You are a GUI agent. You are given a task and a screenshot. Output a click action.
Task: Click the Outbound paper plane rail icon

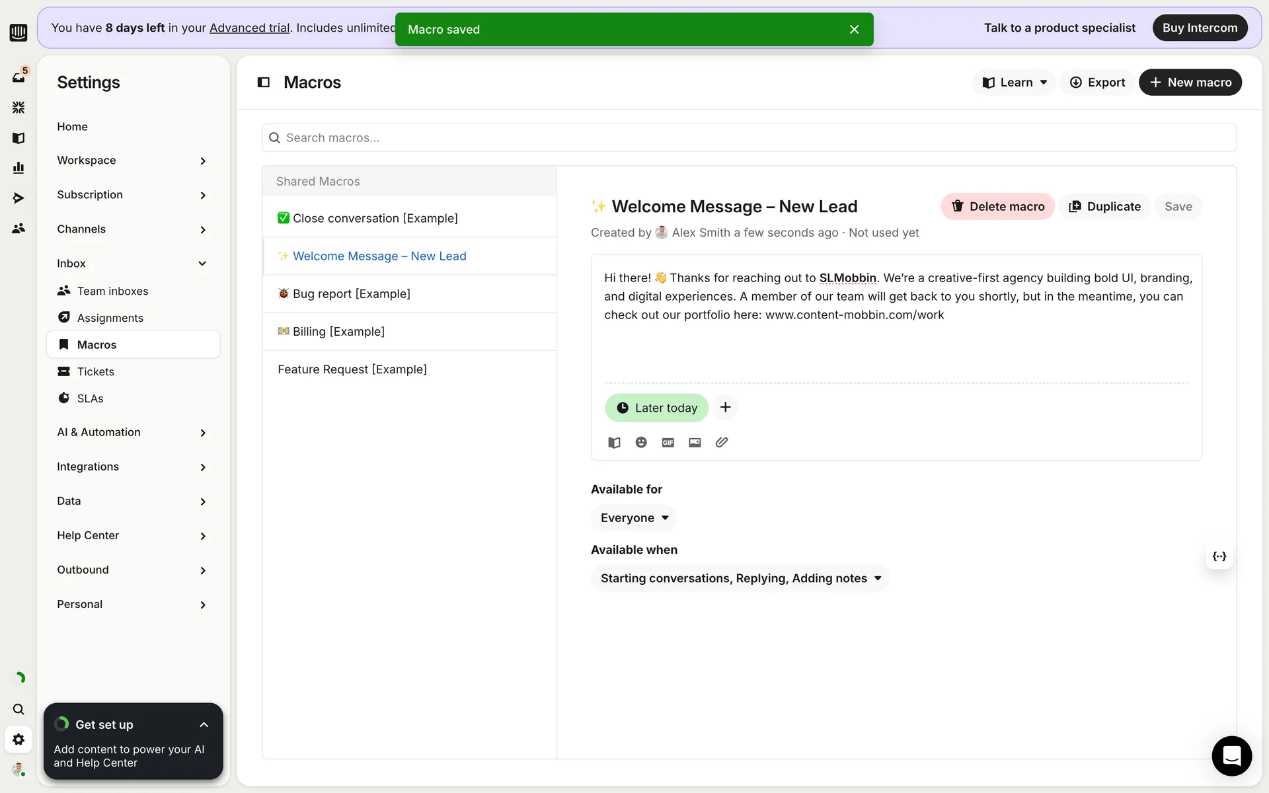[x=19, y=198]
